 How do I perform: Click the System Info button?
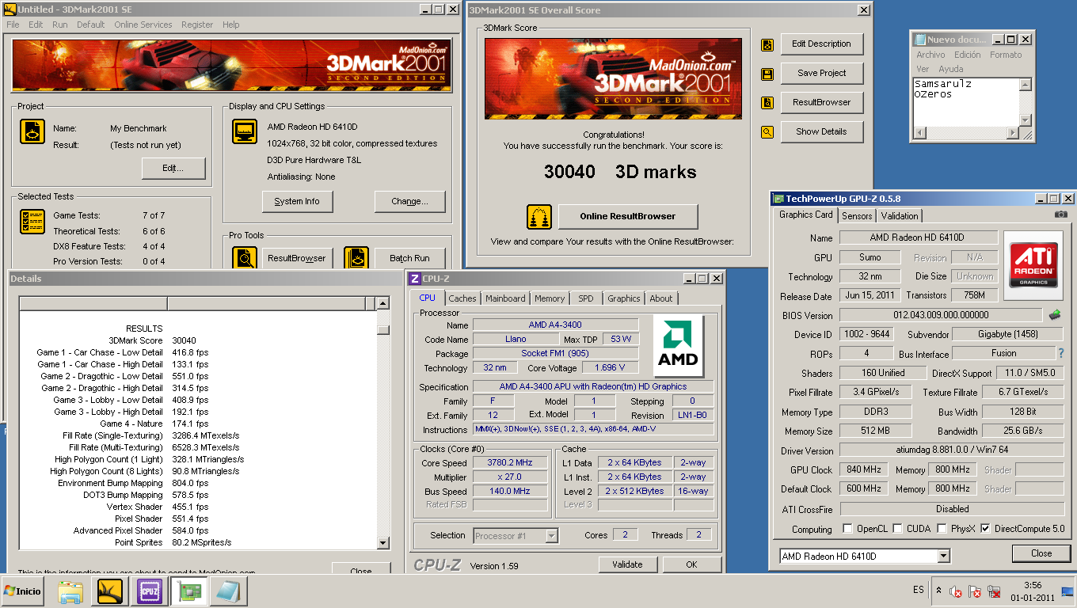point(297,202)
